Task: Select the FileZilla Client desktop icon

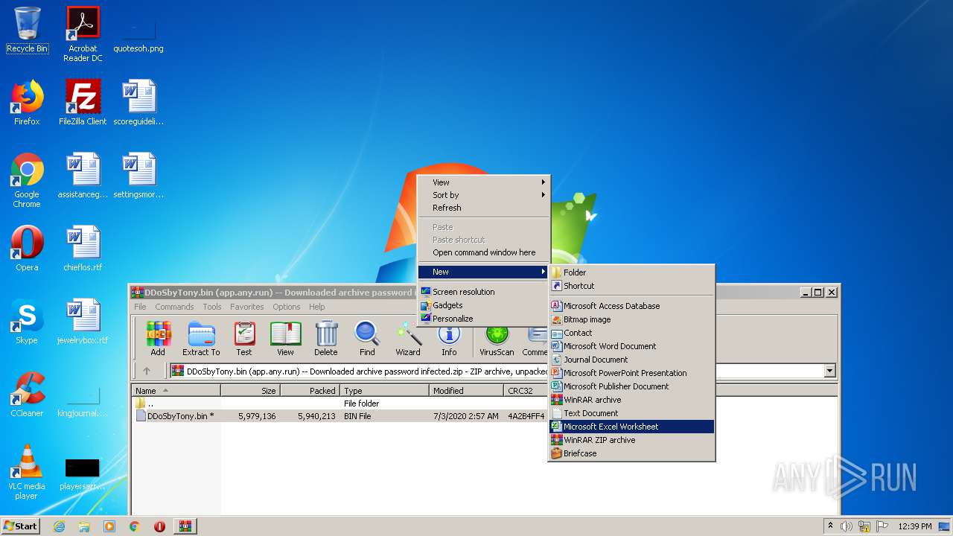Action: pyautogui.click(x=83, y=103)
